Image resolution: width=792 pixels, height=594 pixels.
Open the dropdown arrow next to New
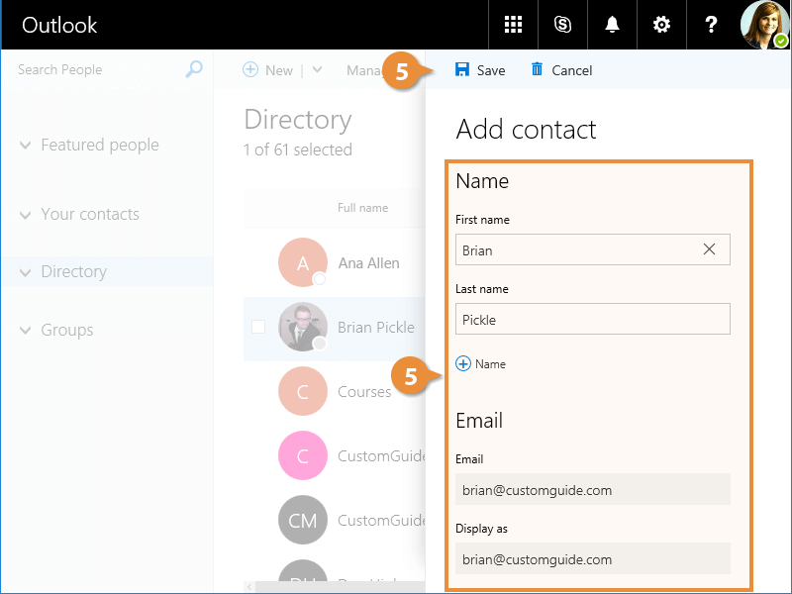[x=318, y=70]
